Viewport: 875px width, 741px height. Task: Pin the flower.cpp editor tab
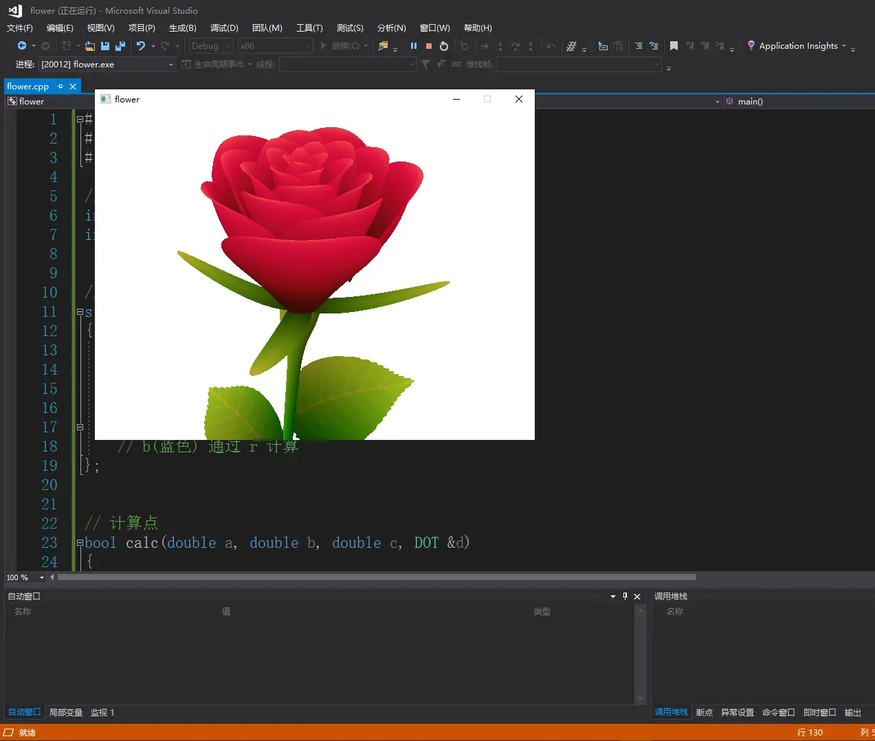pyautogui.click(x=60, y=87)
